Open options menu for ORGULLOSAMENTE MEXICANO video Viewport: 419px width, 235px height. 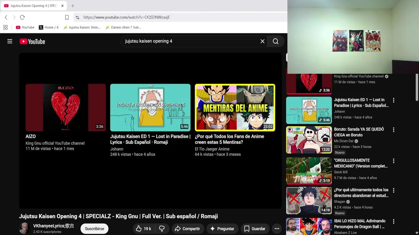pyautogui.click(x=393, y=161)
